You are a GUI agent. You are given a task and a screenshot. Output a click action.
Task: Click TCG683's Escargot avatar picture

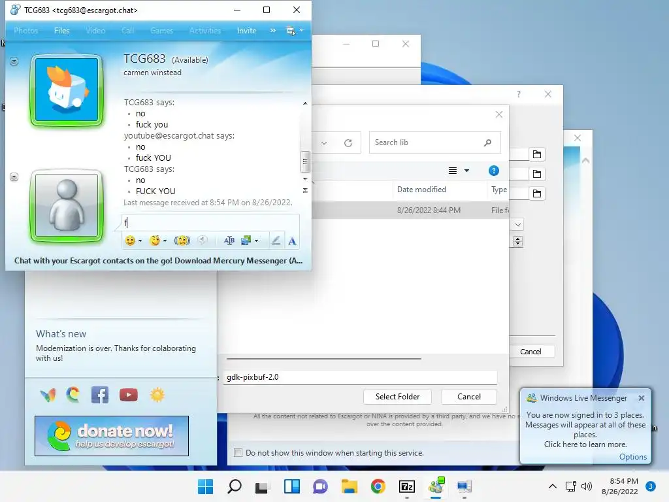click(x=67, y=90)
